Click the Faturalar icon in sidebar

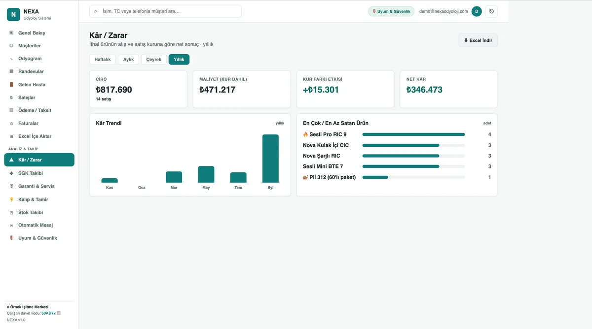coord(11,123)
